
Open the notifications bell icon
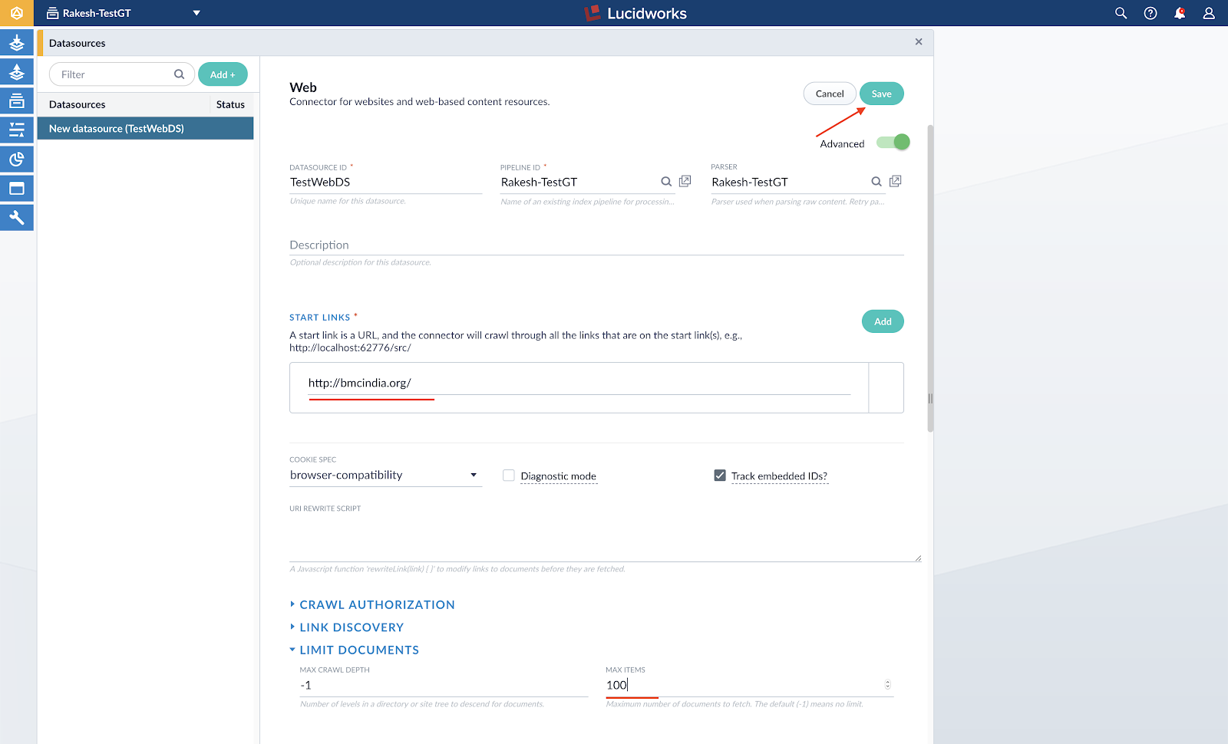1180,13
